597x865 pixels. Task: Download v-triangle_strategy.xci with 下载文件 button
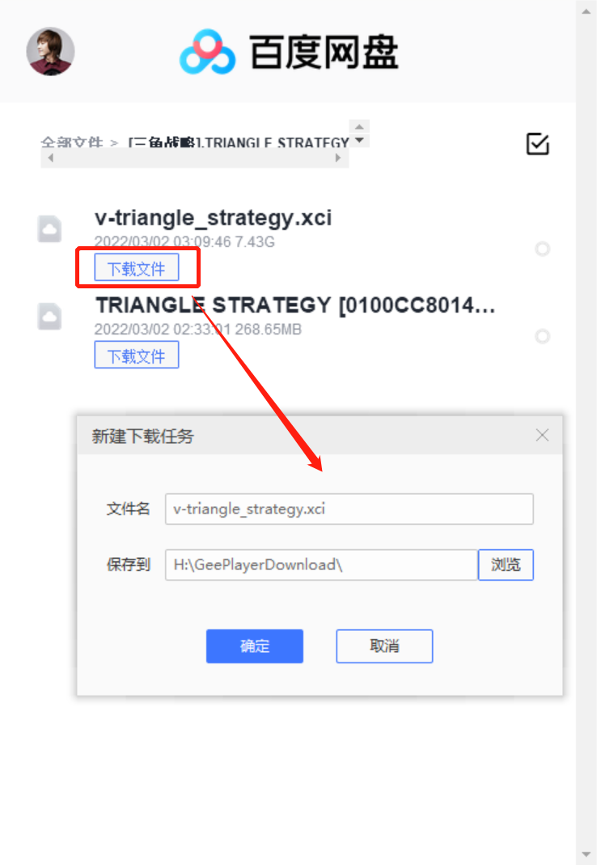(x=137, y=267)
